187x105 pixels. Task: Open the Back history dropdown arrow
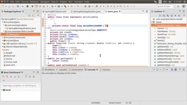click(128, 6)
